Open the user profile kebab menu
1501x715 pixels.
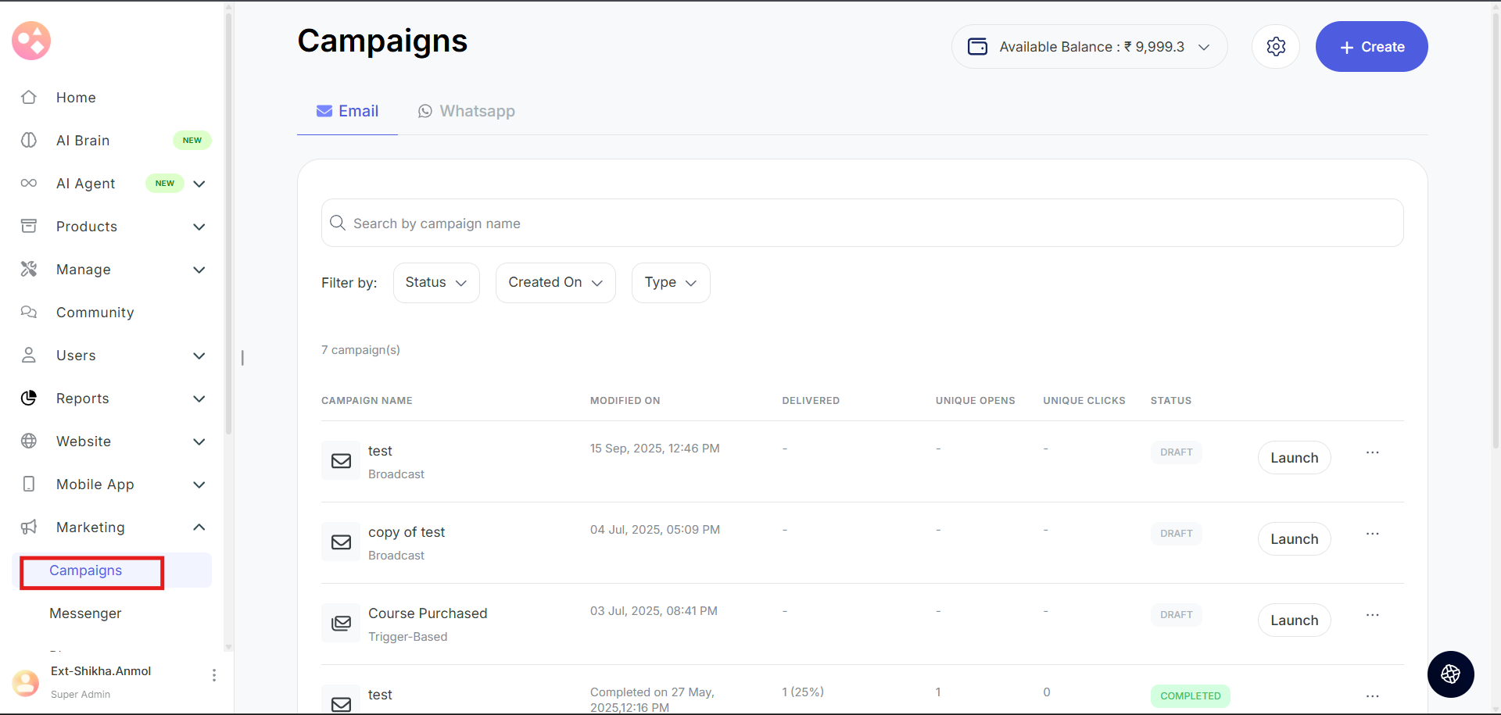214,675
